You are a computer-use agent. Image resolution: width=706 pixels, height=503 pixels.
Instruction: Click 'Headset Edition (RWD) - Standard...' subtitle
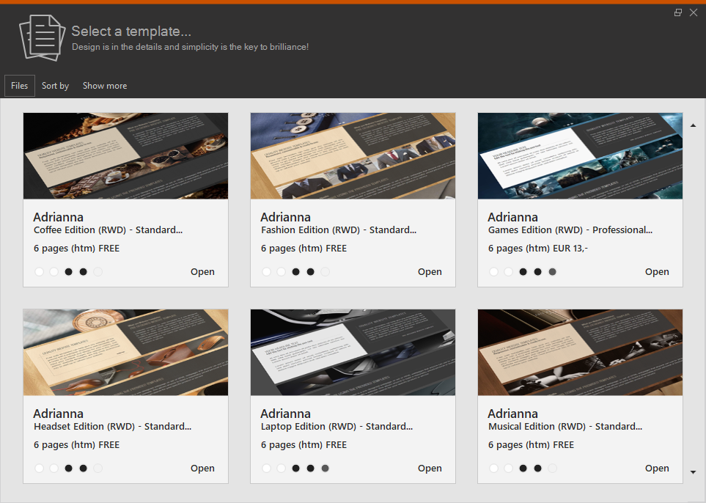pos(113,427)
